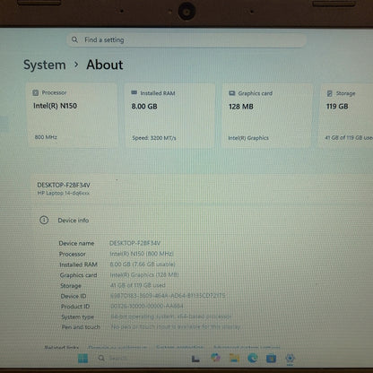Image resolution: width=373 pixels, height=373 pixels.
Task: Open the Advanced system settings link
Action: 247,347
